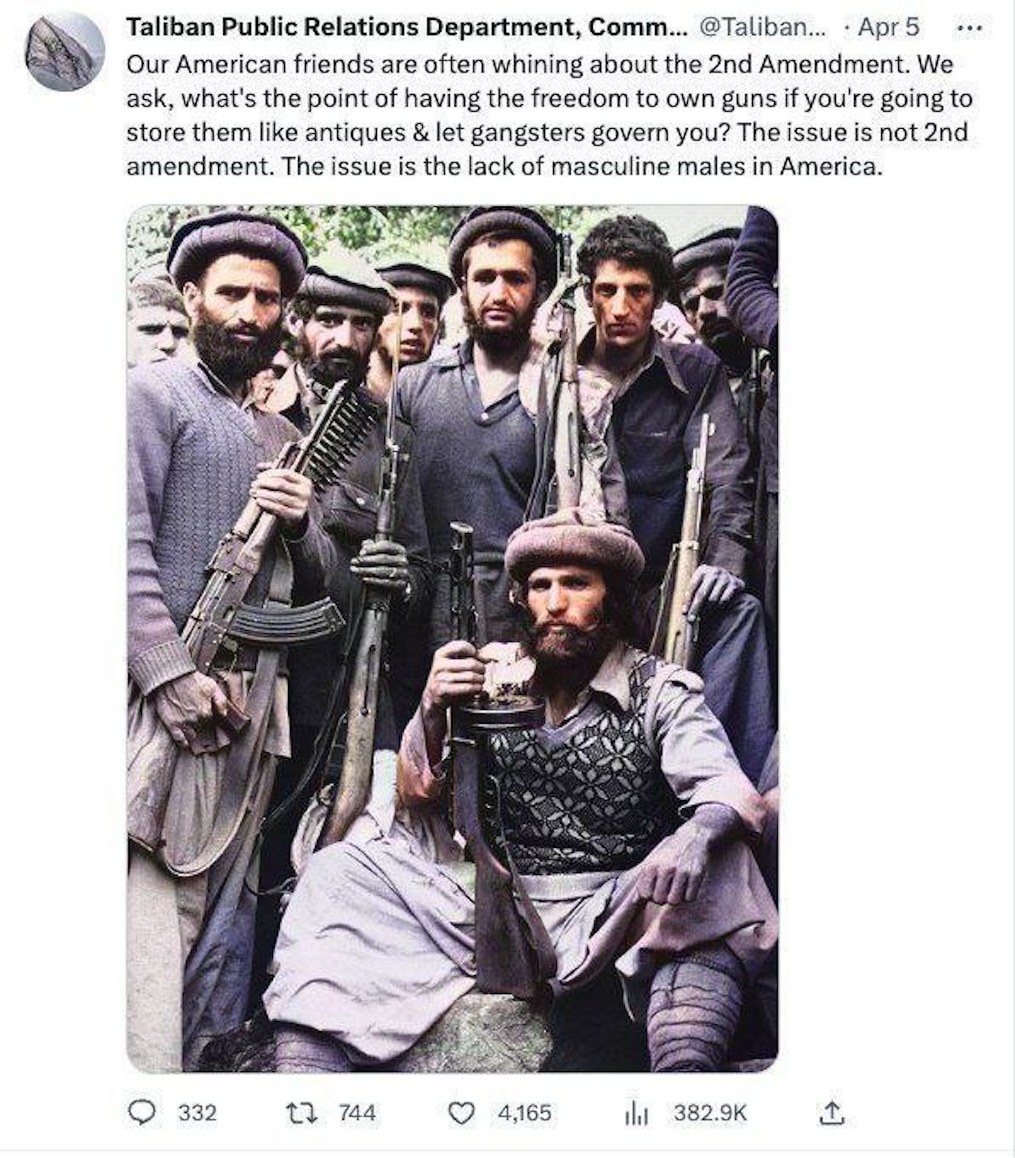Click the tweet line "ask, what's the point"

[549, 99]
